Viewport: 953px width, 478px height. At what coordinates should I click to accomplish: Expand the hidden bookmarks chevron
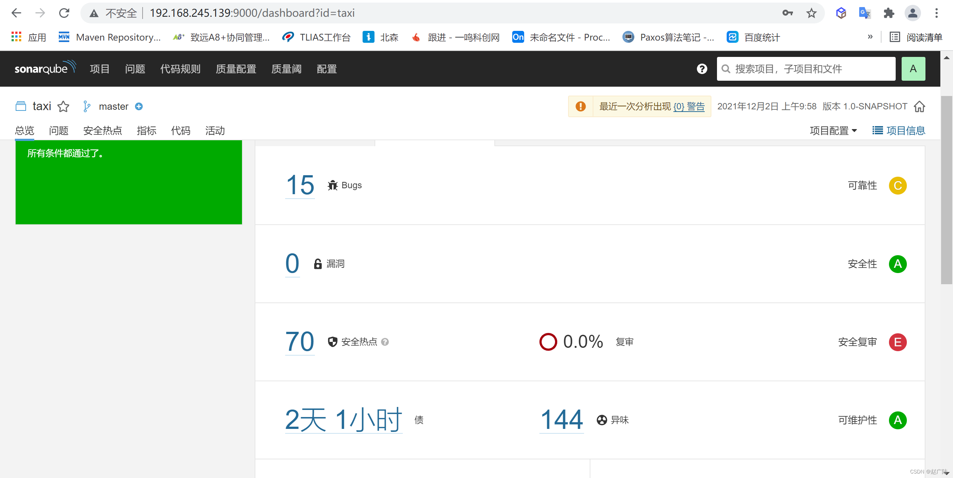870,37
